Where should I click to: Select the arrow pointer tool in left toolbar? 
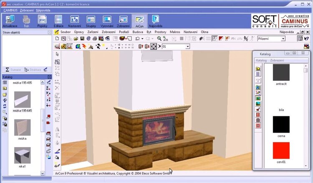[x=57, y=54]
